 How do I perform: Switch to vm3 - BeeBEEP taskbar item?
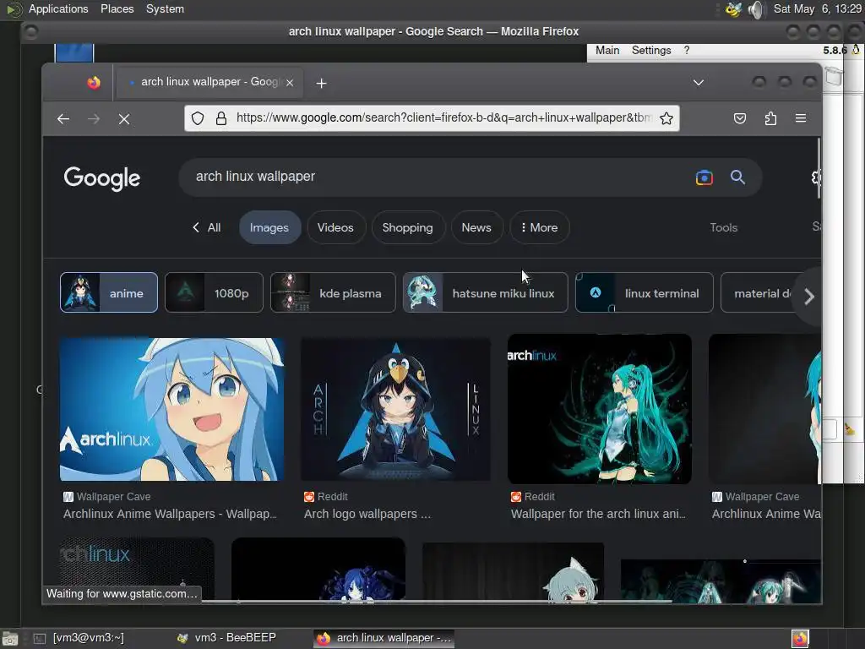pyautogui.click(x=226, y=638)
